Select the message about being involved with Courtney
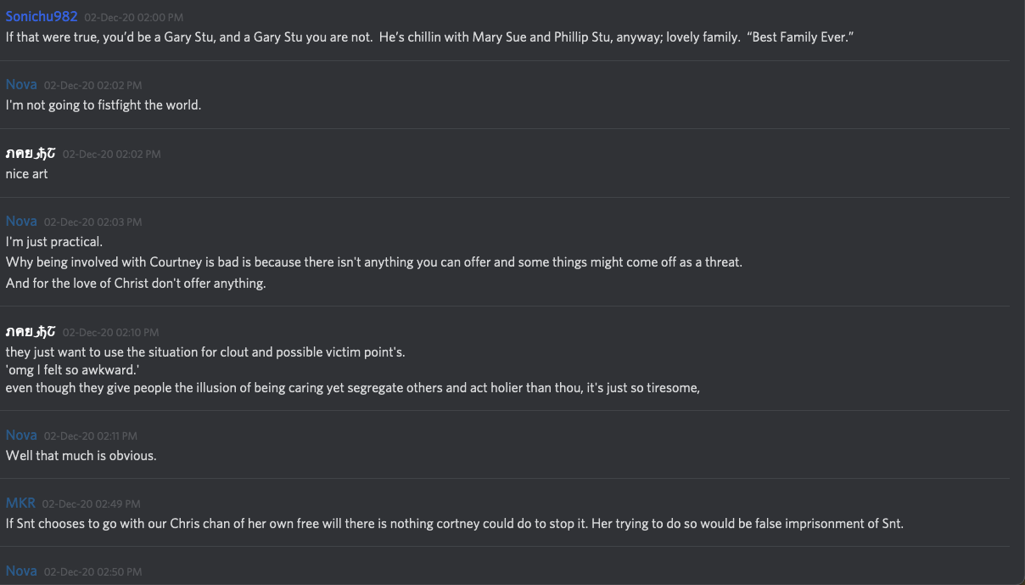The height and width of the screenshot is (585, 1025). 373,262
